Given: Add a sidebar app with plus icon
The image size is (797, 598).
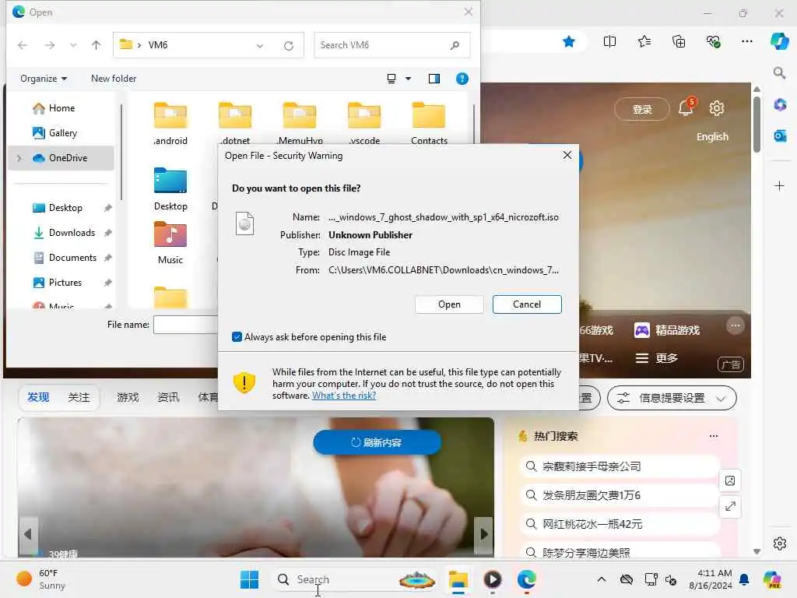Looking at the screenshot, I should [x=779, y=185].
